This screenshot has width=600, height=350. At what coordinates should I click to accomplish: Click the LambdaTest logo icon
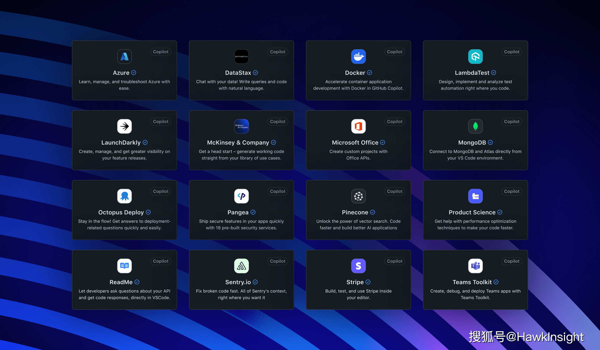pos(475,56)
